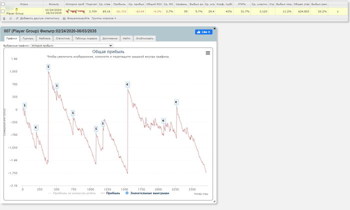Click the green player badge icon

16,9
